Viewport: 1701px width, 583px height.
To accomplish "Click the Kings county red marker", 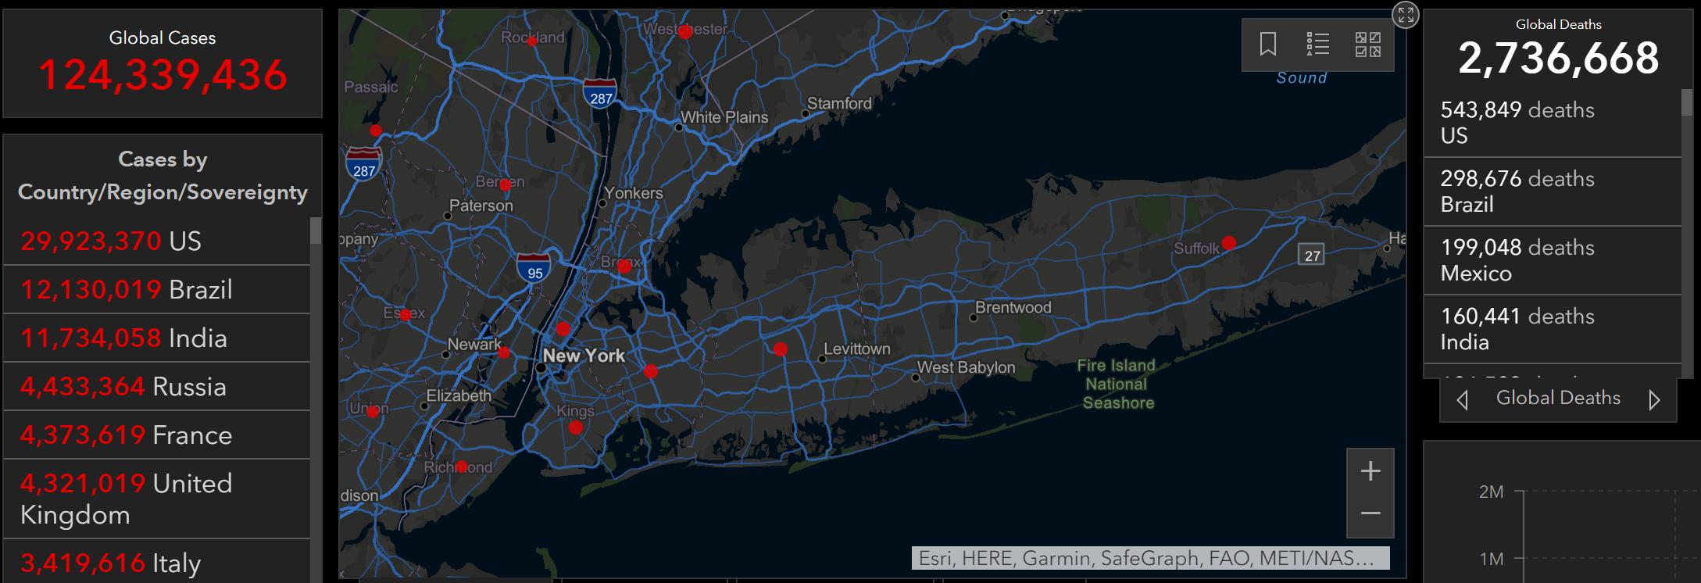I will (x=576, y=427).
